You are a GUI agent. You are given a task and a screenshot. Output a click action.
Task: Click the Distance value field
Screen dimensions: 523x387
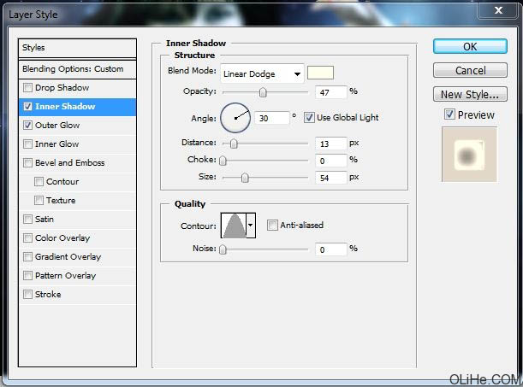(330, 144)
